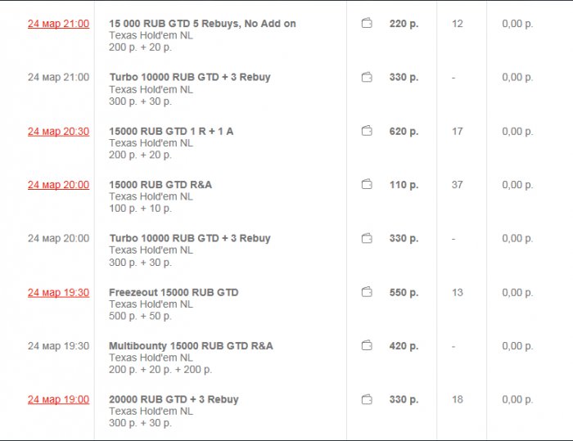Image resolution: width=573 pixels, height=441 pixels.
Task: Open the red "24 мар 19:30" date link
Action: (58, 292)
